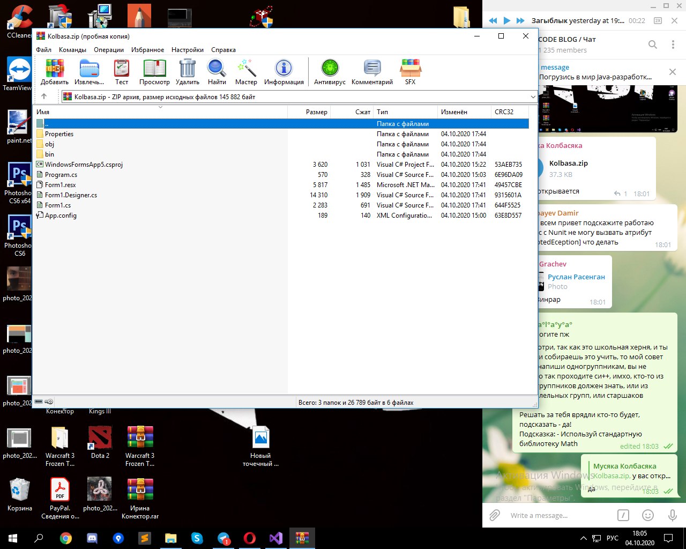The width and height of the screenshot is (686, 549).
Task: Select the bin folder row
Action: [x=281, y=154]
